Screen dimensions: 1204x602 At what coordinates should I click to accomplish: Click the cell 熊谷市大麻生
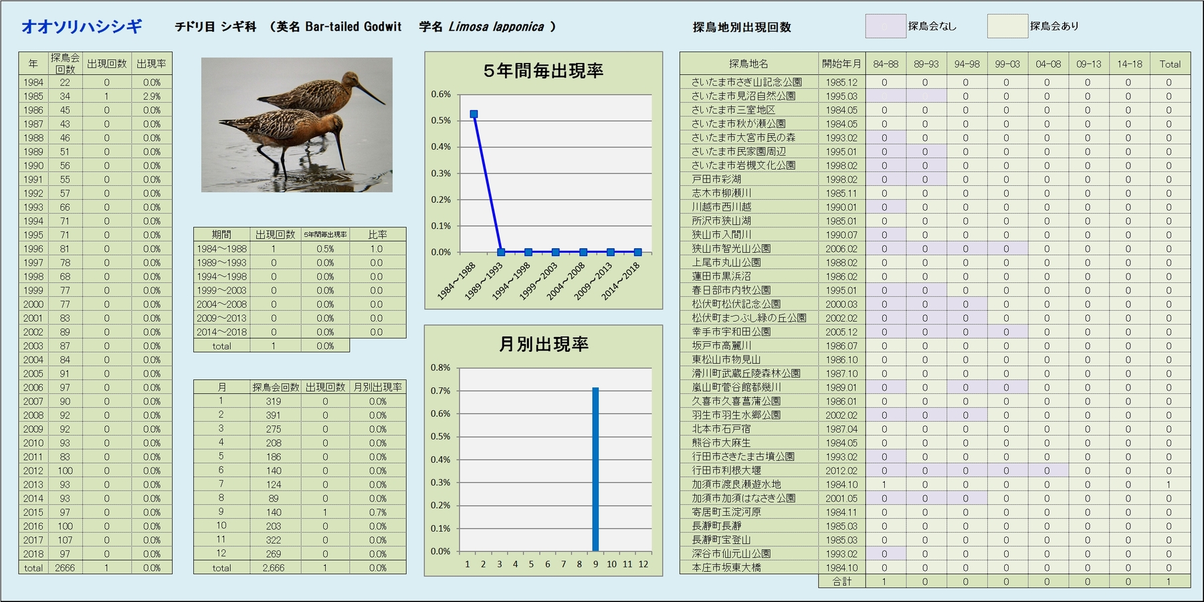748,443
